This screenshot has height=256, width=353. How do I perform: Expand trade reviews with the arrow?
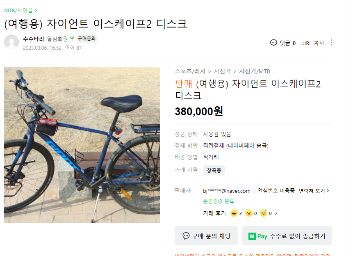pyautogui.click(x=276, y=213)
